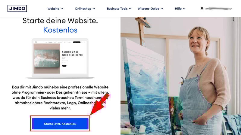
Task: Click the blue Kostenlos headline text
Action: point(60,30)
